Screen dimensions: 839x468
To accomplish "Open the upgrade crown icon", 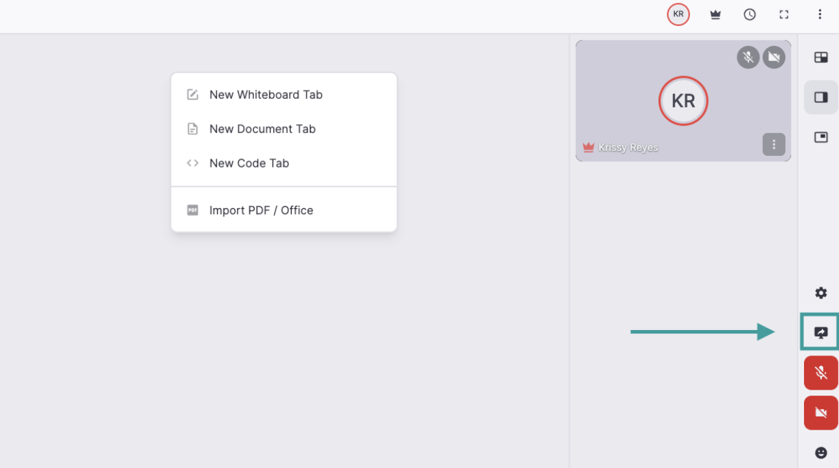I will [715, 14].
